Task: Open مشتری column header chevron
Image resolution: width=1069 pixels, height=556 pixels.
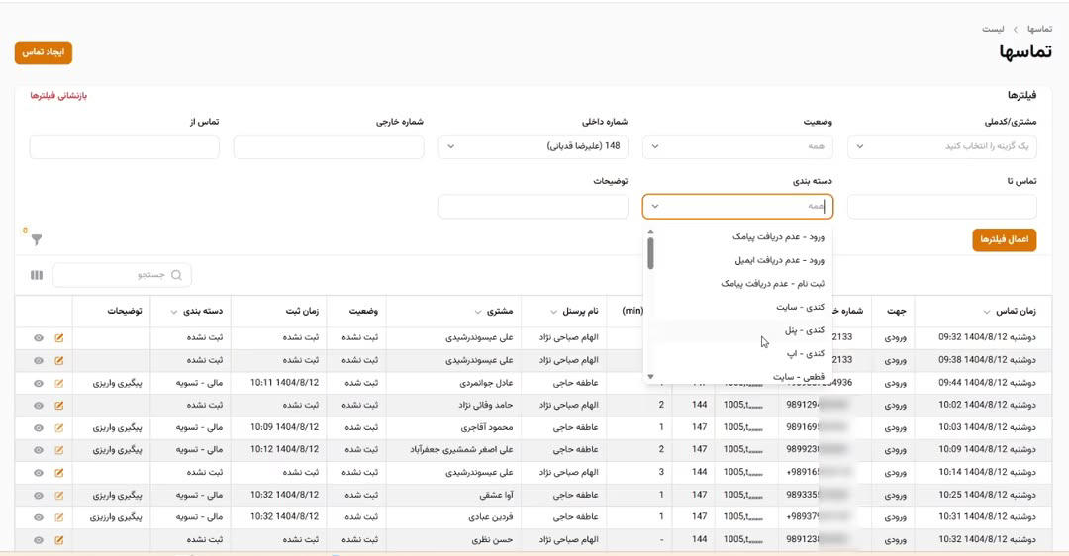Action: pos(478,312)
